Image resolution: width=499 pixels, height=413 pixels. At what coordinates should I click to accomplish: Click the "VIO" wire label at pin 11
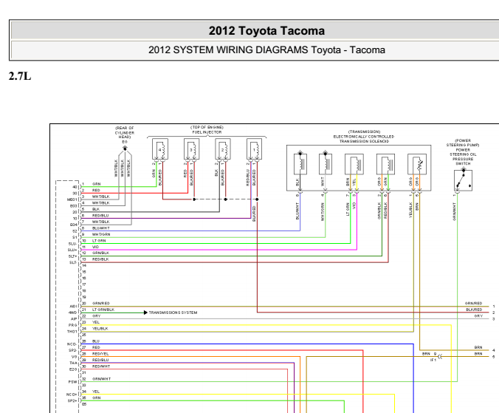coord(95,247)
